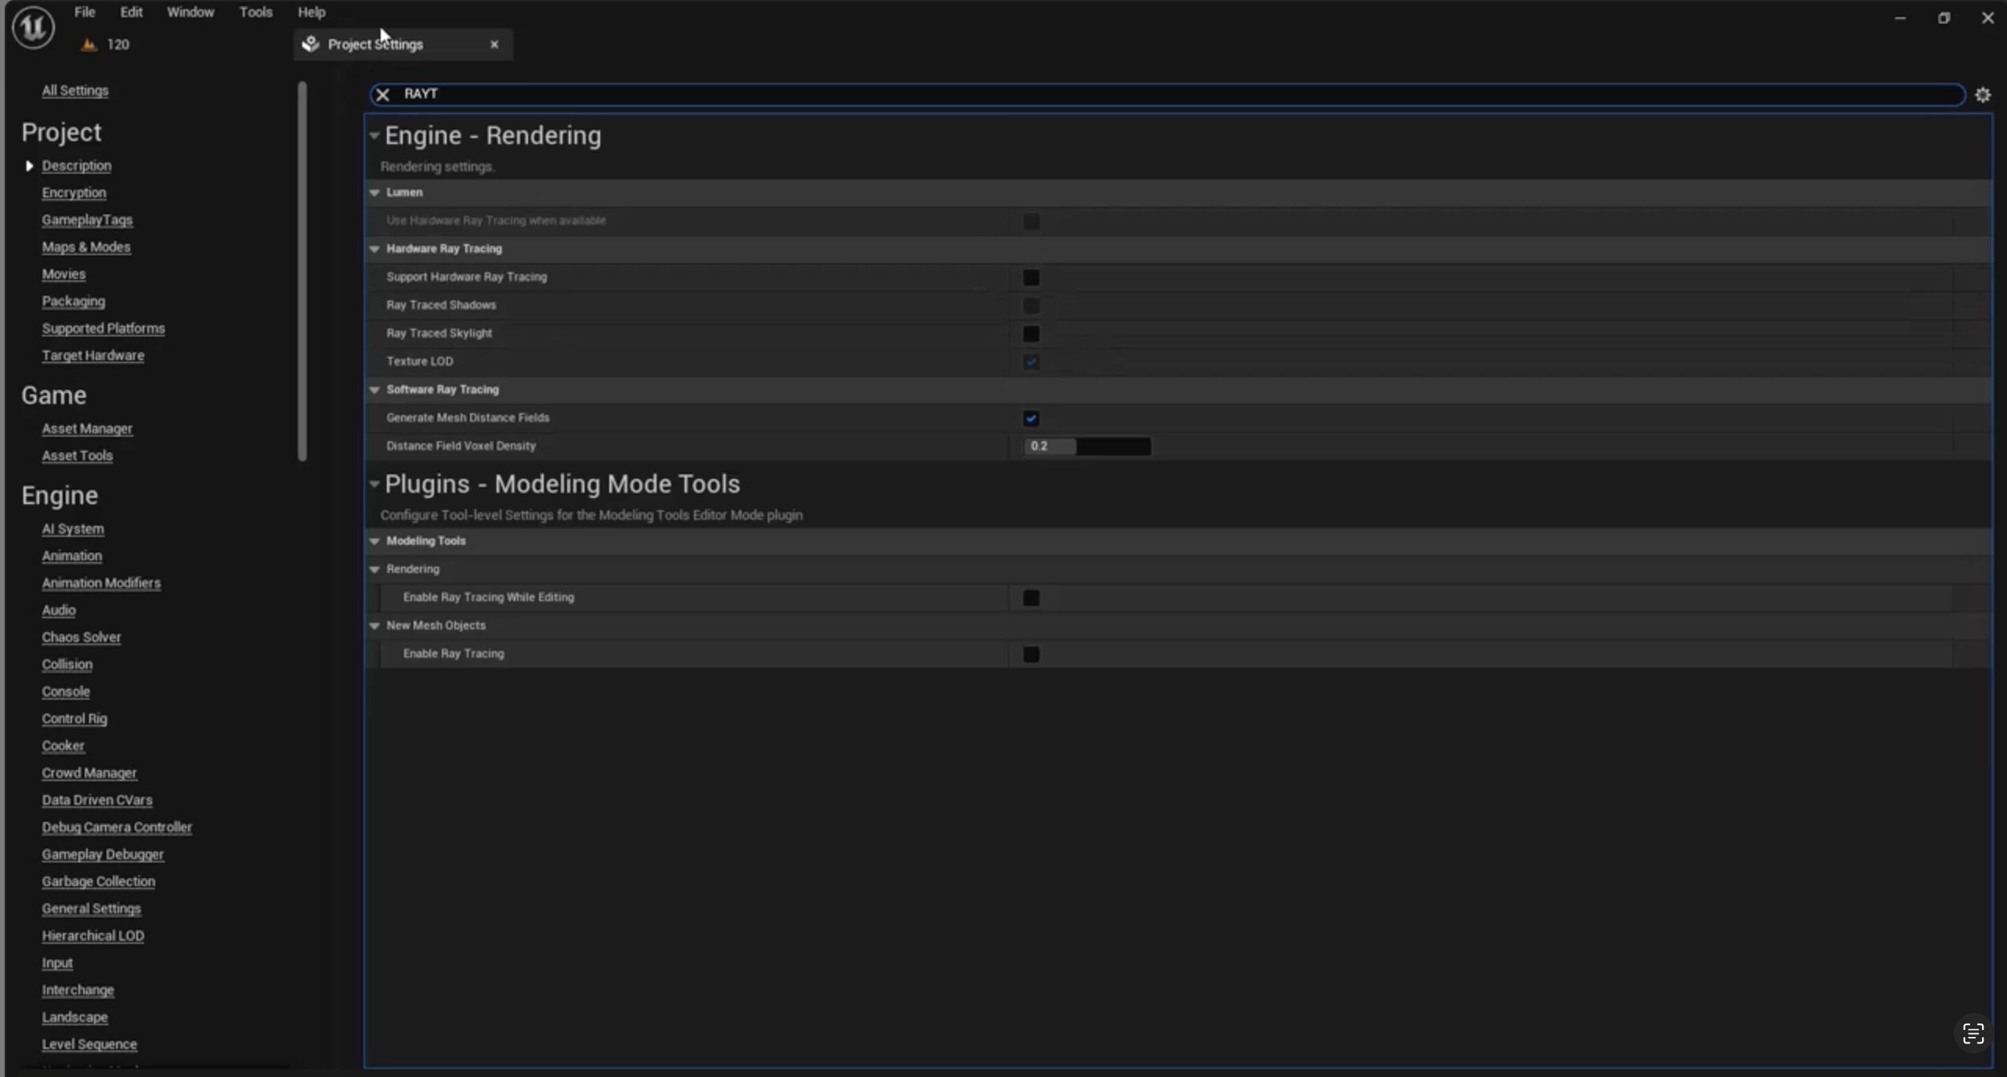Restore the window using restore icon

pyautogui.click(x=1944, y=18)
